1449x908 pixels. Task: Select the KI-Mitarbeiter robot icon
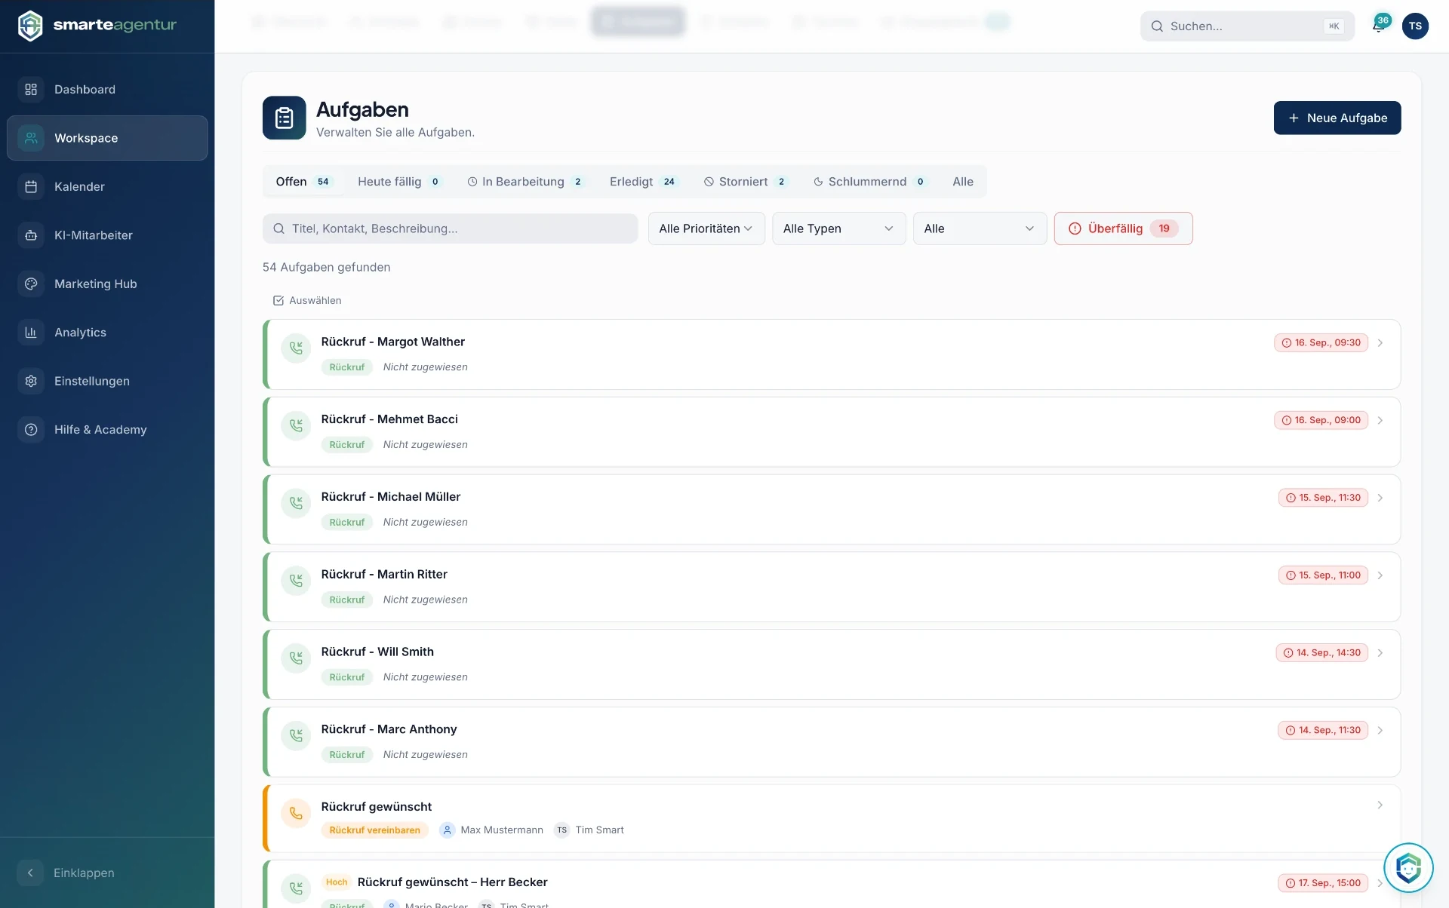tap(31, 235)
